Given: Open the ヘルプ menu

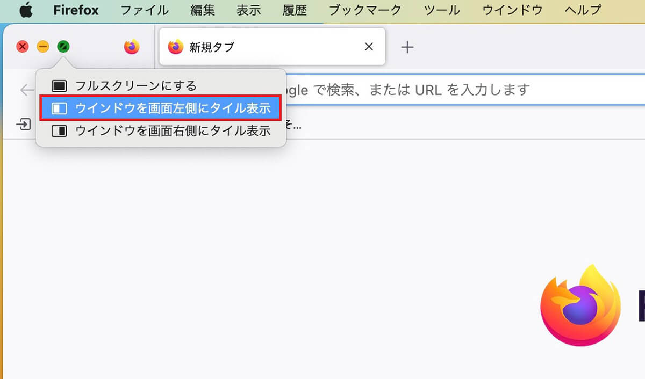Looking at the screenshot, I should pyautogui.click(x=583, y=10).
